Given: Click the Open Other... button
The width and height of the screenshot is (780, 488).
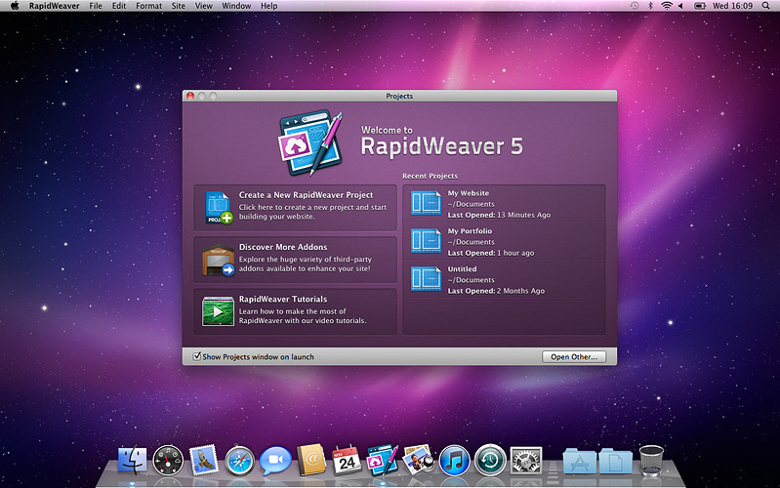Looking at the screenshot, I should tap(573, 357).
